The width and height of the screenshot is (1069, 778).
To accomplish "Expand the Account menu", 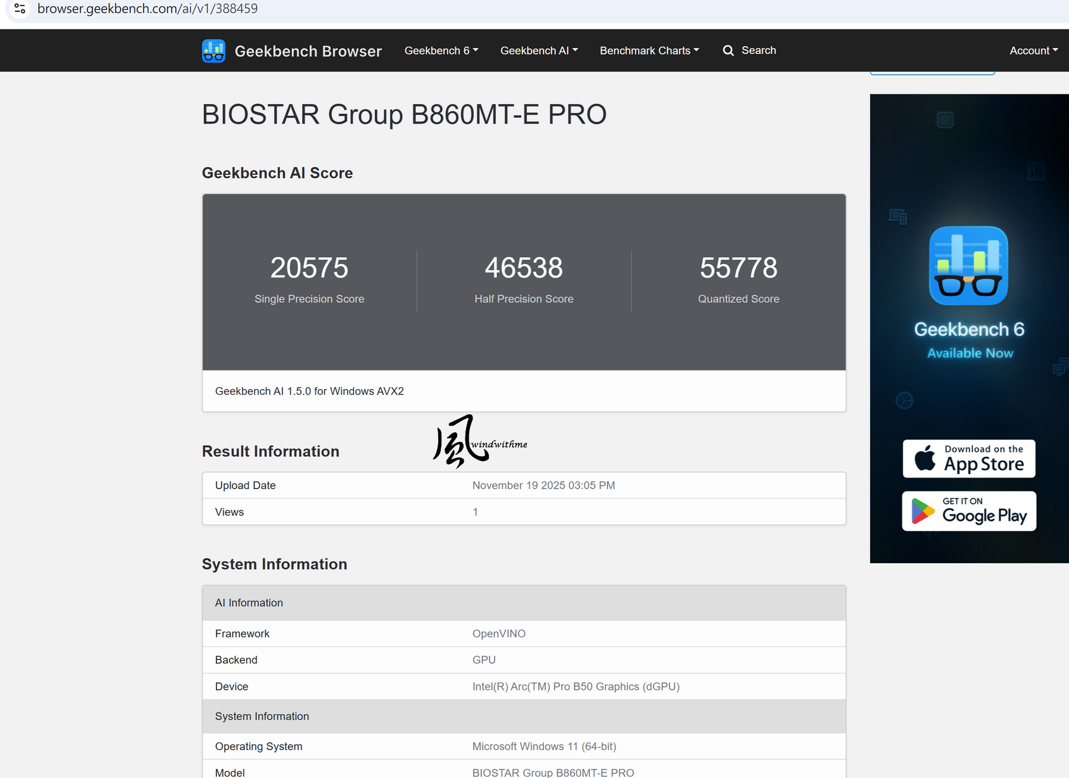I will (x=1034, y=51).
